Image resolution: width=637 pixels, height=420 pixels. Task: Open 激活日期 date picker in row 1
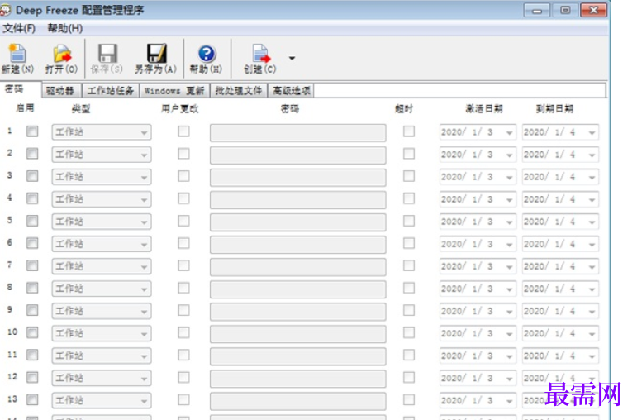(x=478, y=132)
